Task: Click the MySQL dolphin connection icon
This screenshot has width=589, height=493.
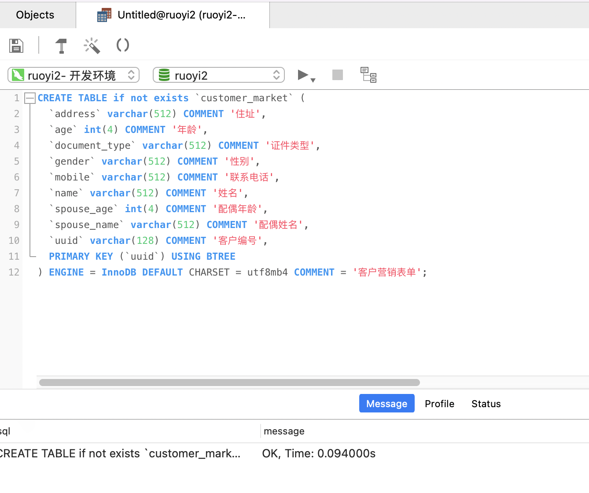Action: pos(18,75)
